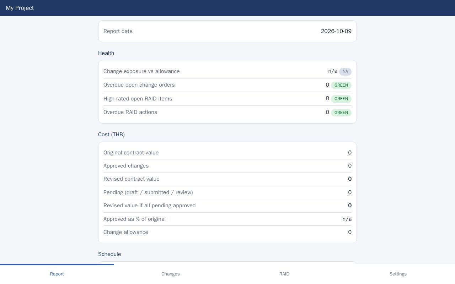Open the Settings tab
Viewport: 455px width, 284px height.
[398, 274]
